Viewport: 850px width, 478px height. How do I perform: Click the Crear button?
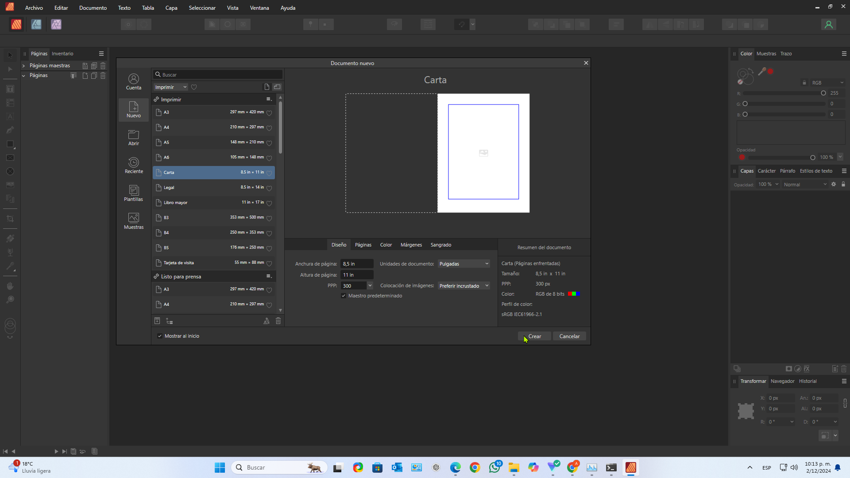tap(534, 336)
